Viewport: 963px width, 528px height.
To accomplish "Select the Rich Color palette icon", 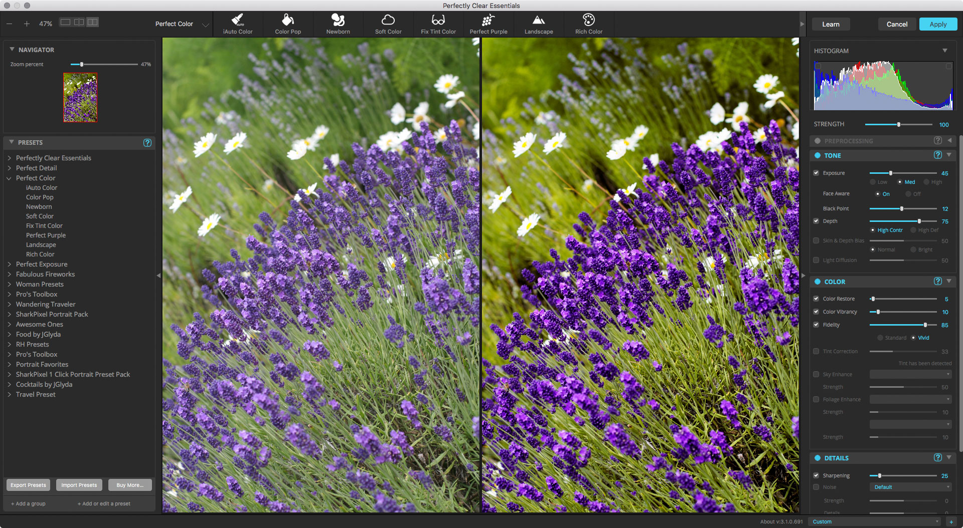I will (588, 24).
